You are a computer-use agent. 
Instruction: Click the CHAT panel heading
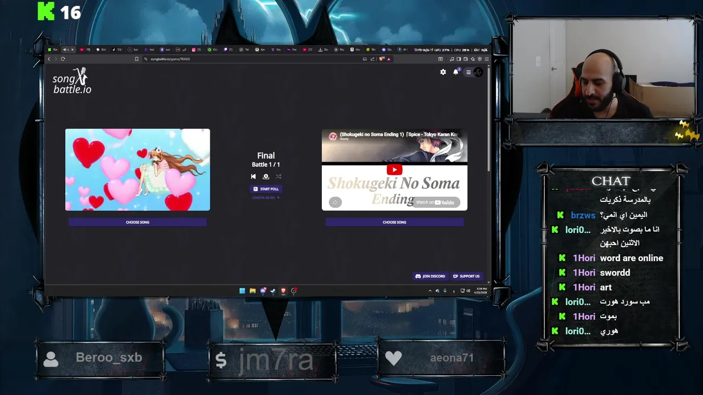pyautogui.click(x=611, y=181)
